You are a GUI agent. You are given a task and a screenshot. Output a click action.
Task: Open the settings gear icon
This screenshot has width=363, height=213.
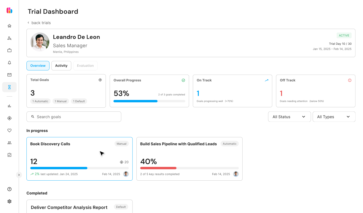(x=9, y=201)
